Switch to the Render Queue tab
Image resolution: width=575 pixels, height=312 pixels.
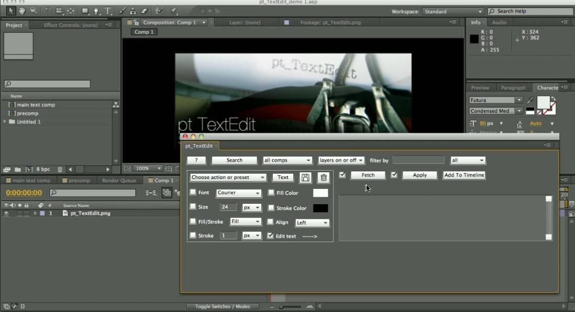click(119, 181)
